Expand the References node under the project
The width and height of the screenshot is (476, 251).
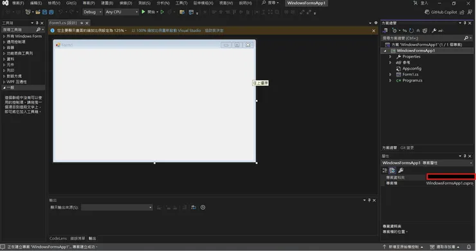pos(390,62)
